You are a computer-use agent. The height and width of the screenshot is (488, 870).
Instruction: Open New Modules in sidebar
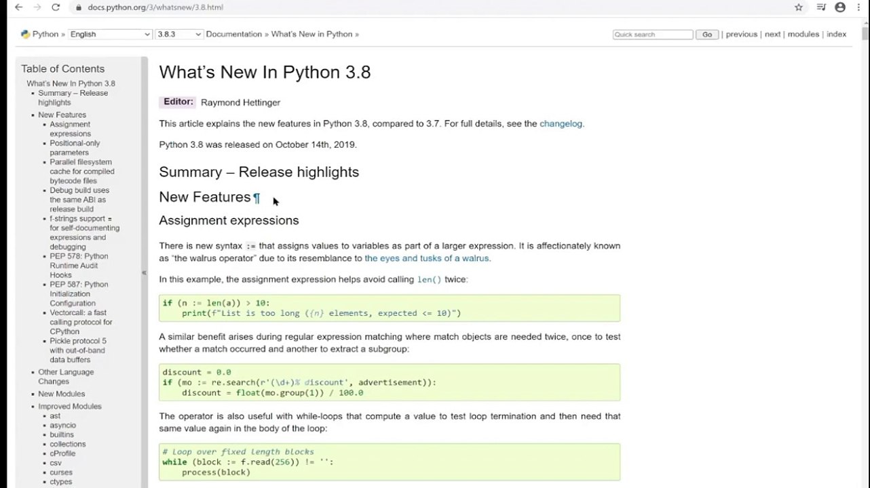point(61,394)
